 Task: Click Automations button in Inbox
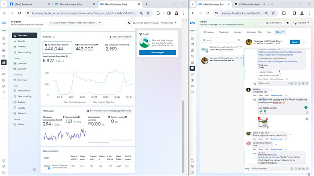274,23
